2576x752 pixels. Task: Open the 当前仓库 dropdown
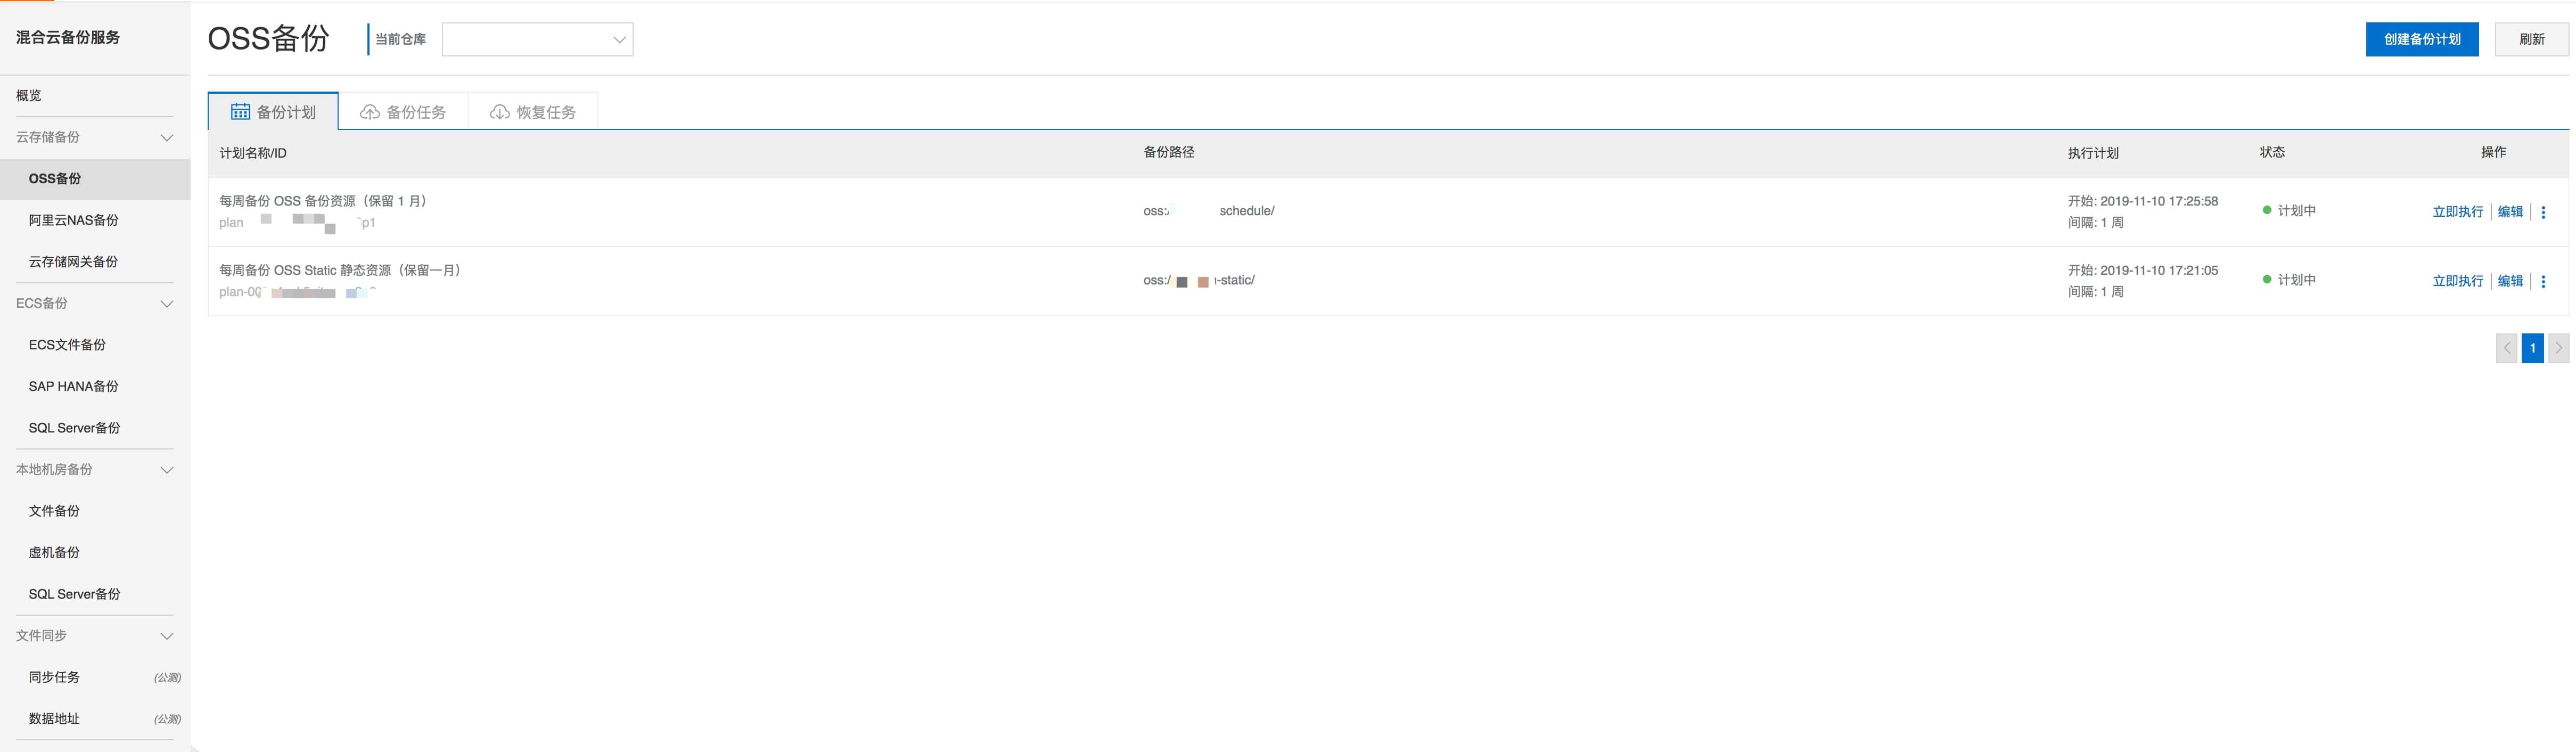click(x=537, y=39)
